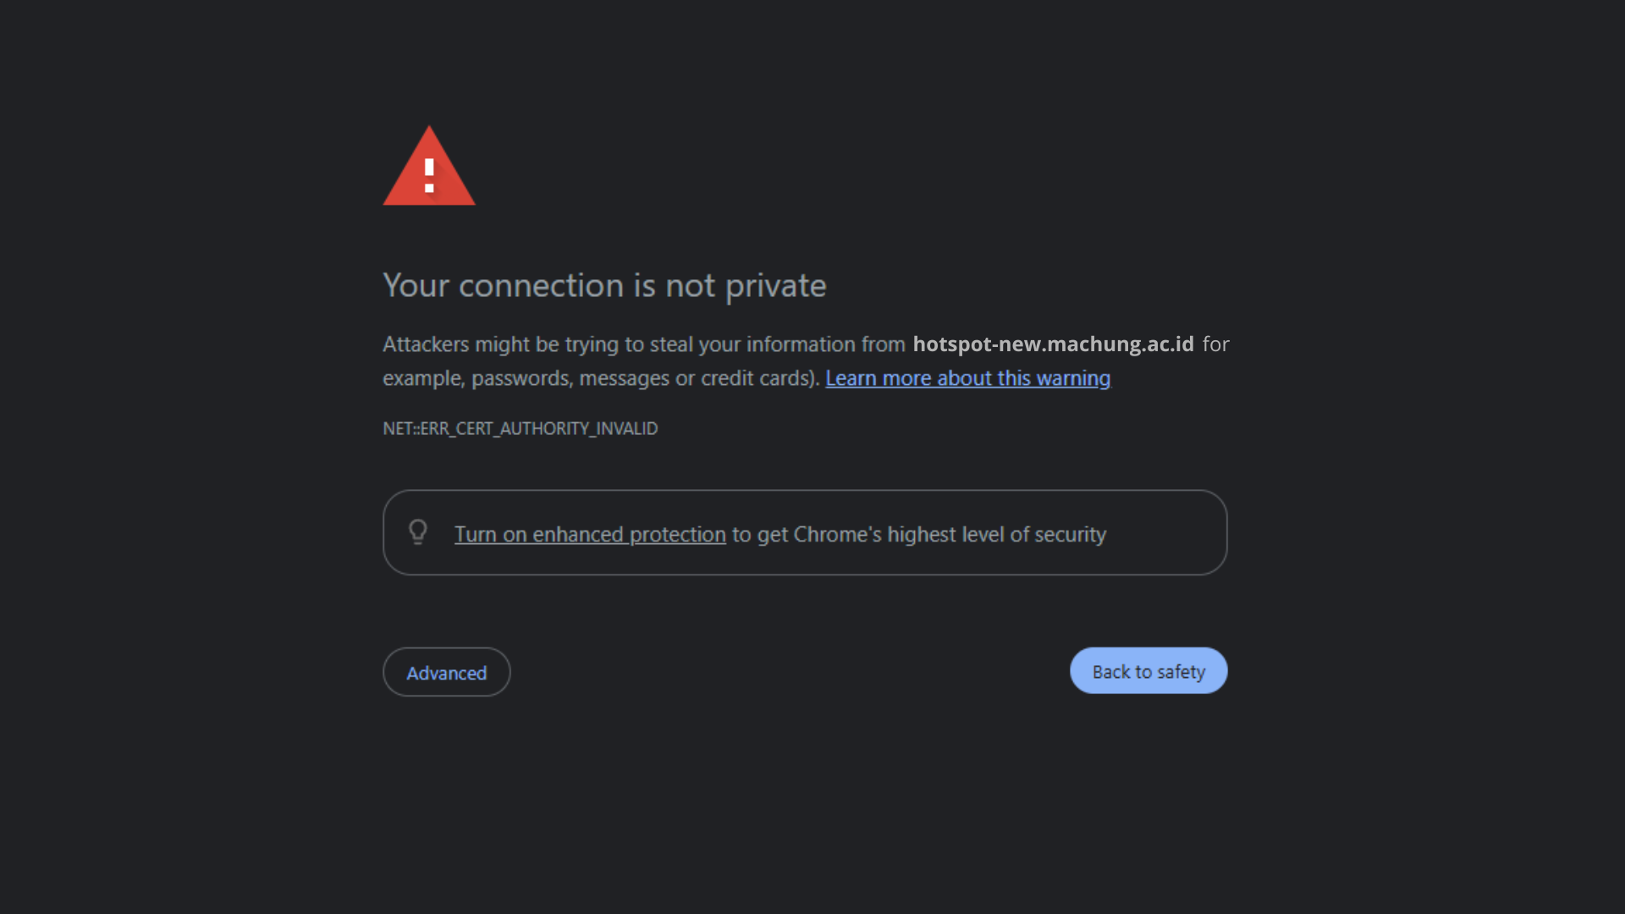Click the lightbulb tip icon
This screenshot has height=914, width=1625.
418,532
